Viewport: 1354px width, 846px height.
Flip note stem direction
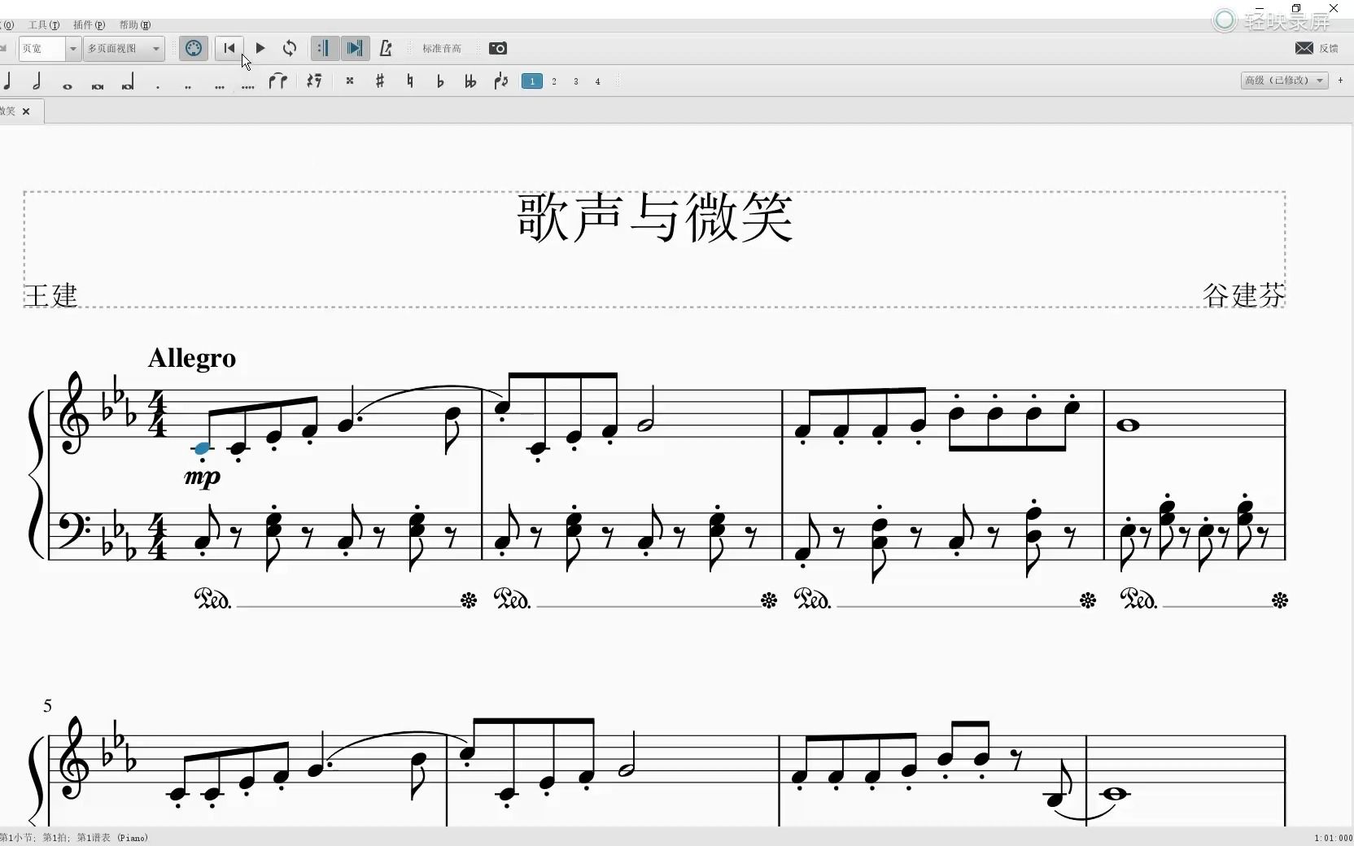(x=501, y=81)
